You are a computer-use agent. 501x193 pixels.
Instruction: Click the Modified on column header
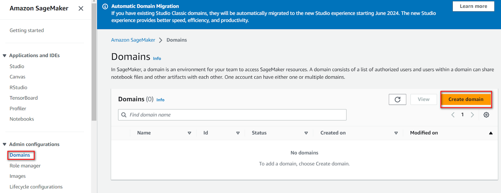[x=424, y=133]
